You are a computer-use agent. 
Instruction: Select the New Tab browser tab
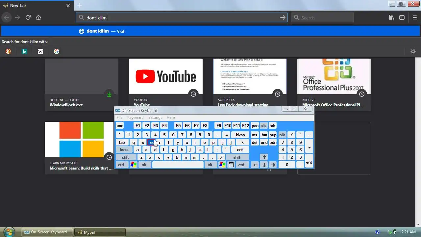click(x=36, y=6)
